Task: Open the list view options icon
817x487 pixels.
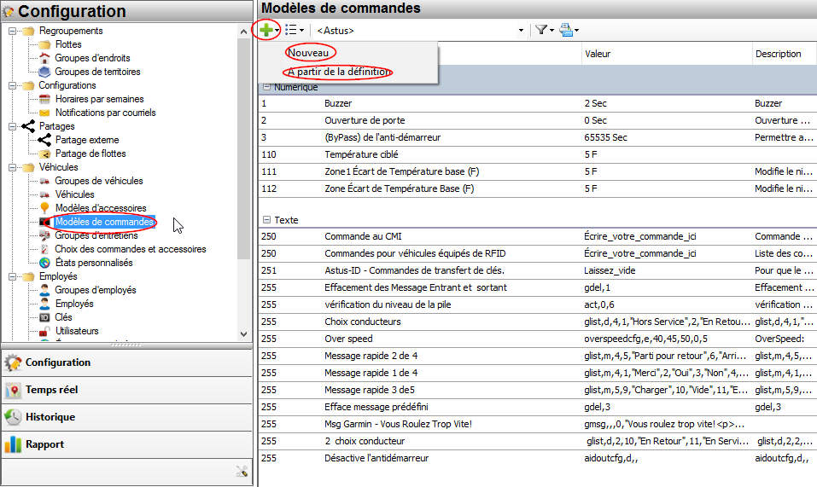Action: [x=291, y=30]
